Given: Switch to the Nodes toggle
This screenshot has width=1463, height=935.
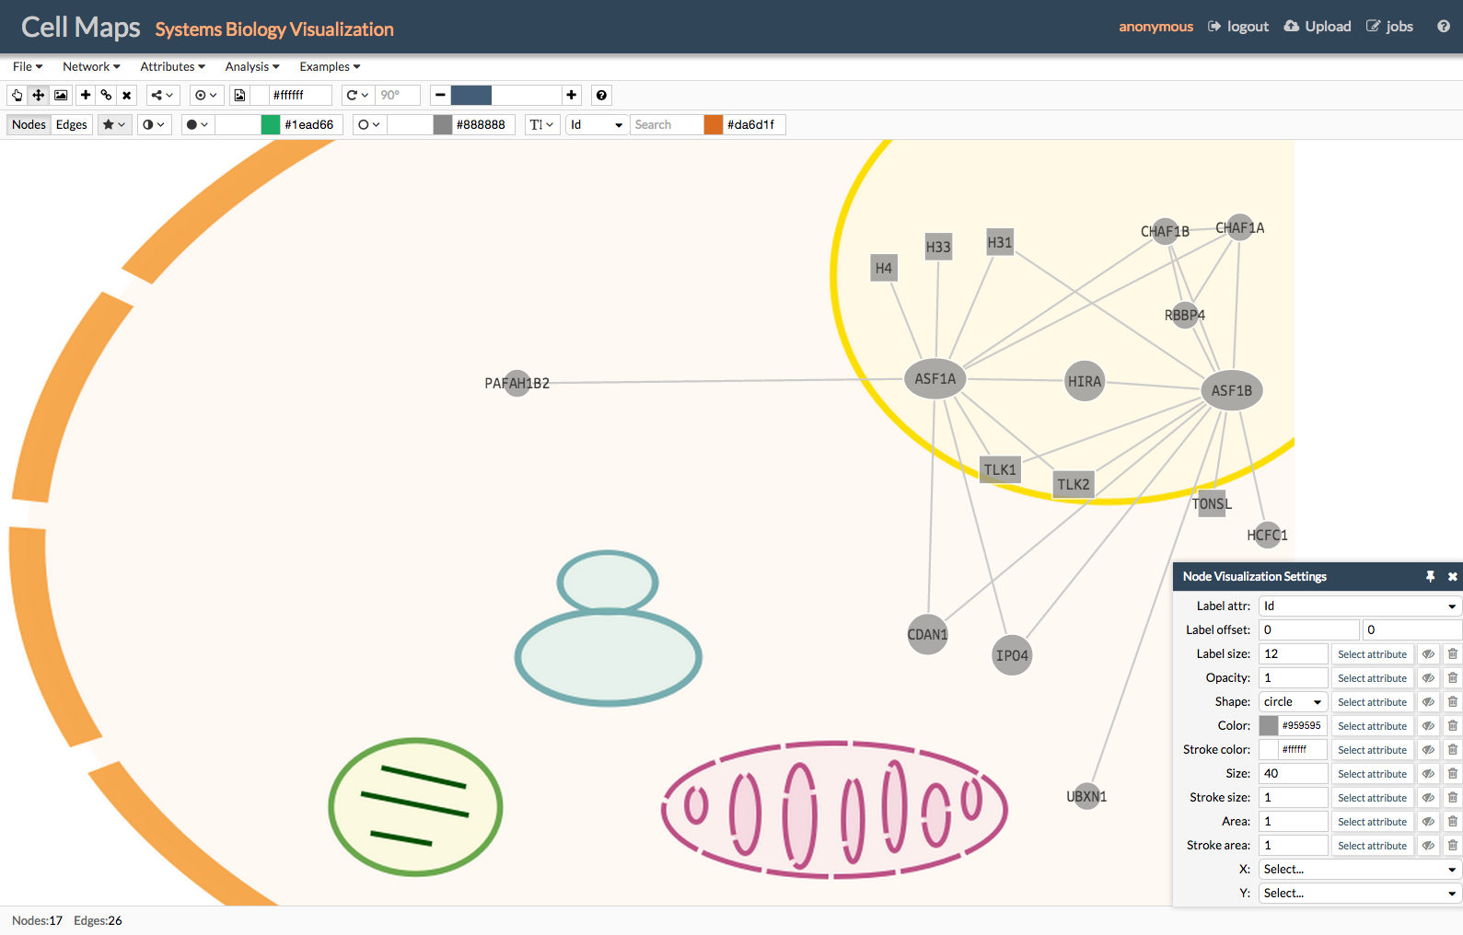Looking at the screenshot, I should (29, 124).
